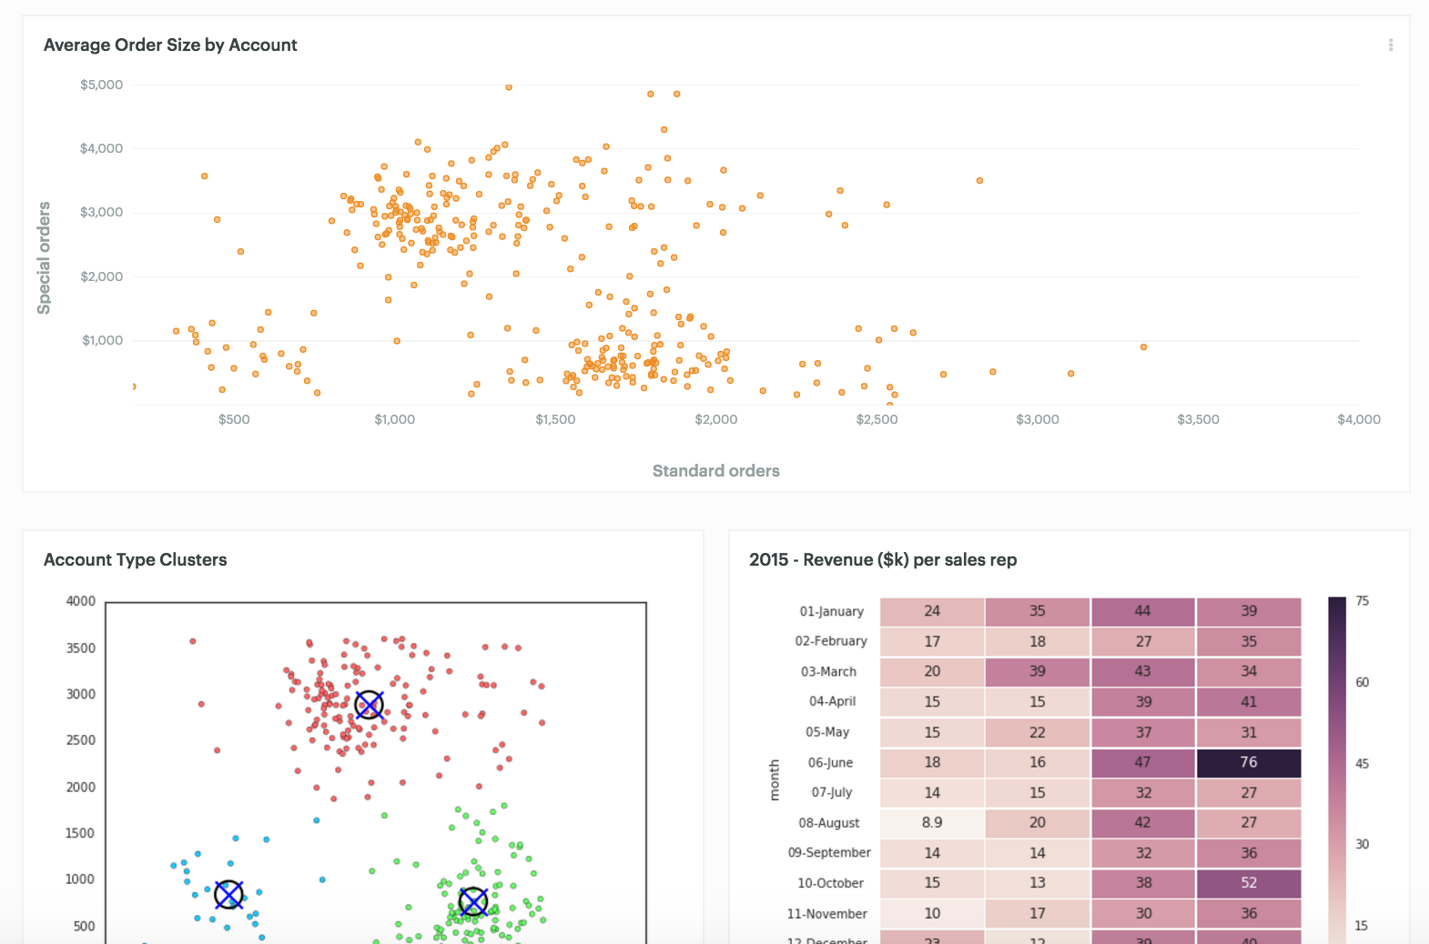
Task: Click the red cluster centroid X marker
Action: point(369,705)
